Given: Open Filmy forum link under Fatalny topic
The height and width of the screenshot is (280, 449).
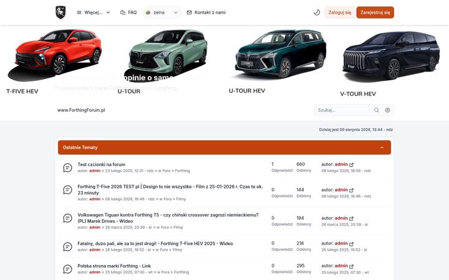Looking at the screenshot, I should 177,250.
